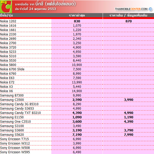This screenshot has width=154, height=154.
Task: Select the Nokia 5233 model name
Action: coord(8,52)
